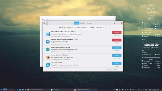Install Arduino IDE
Screen dimensions: 162x91
point(117,48)
